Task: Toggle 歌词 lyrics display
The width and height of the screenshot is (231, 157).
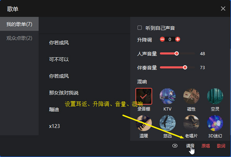Action: coord(221,146)
